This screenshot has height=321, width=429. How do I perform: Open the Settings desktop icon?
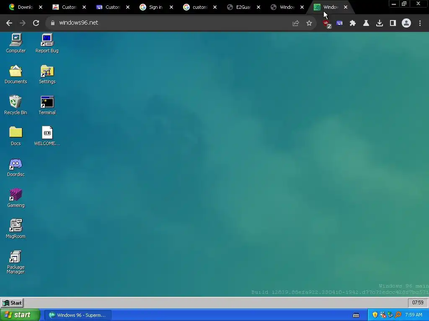[x=47, y=74]
